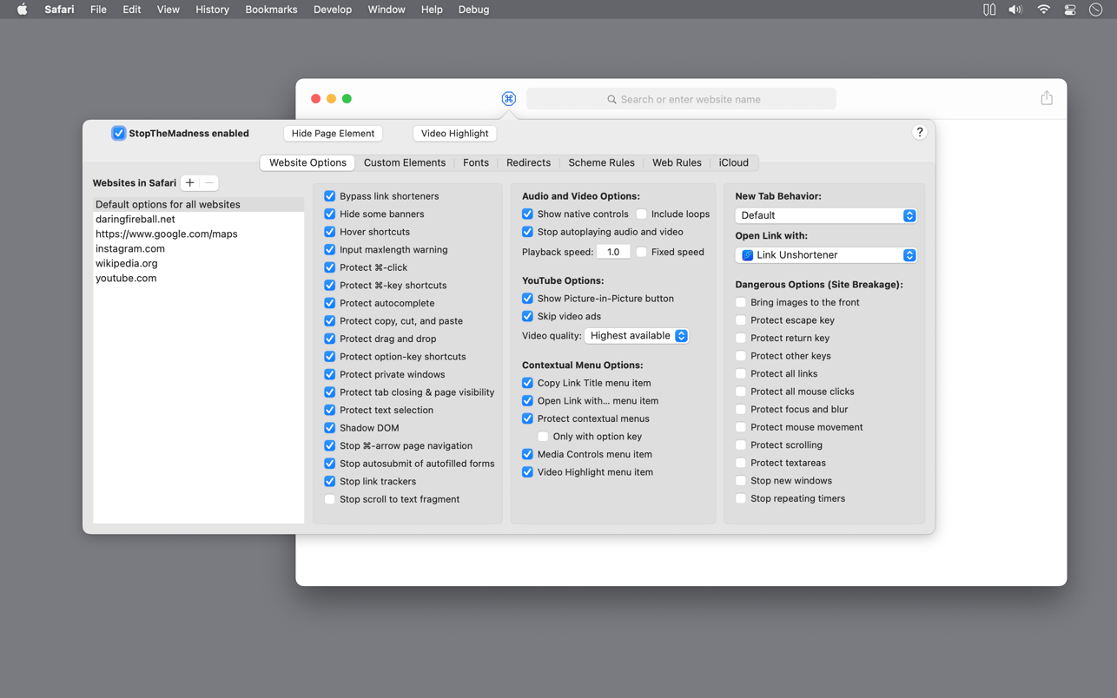Switch to the Custom Elements tab
Image resolution: width=1117 pixels, height=698 pixels.
405,162
